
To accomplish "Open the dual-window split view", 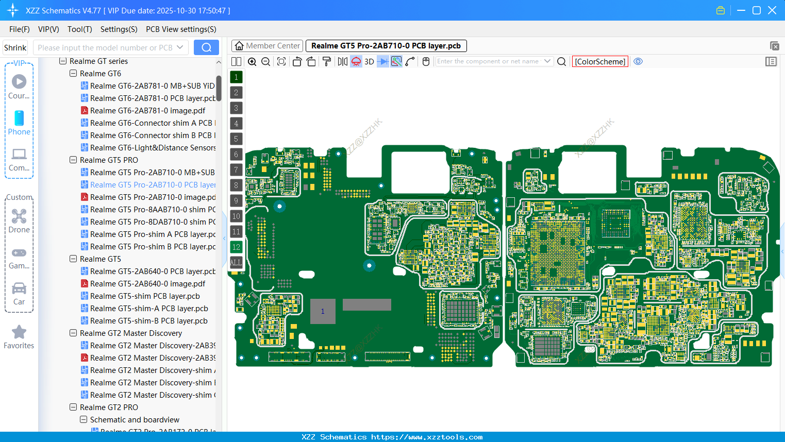I will click(x=236, y=61).
